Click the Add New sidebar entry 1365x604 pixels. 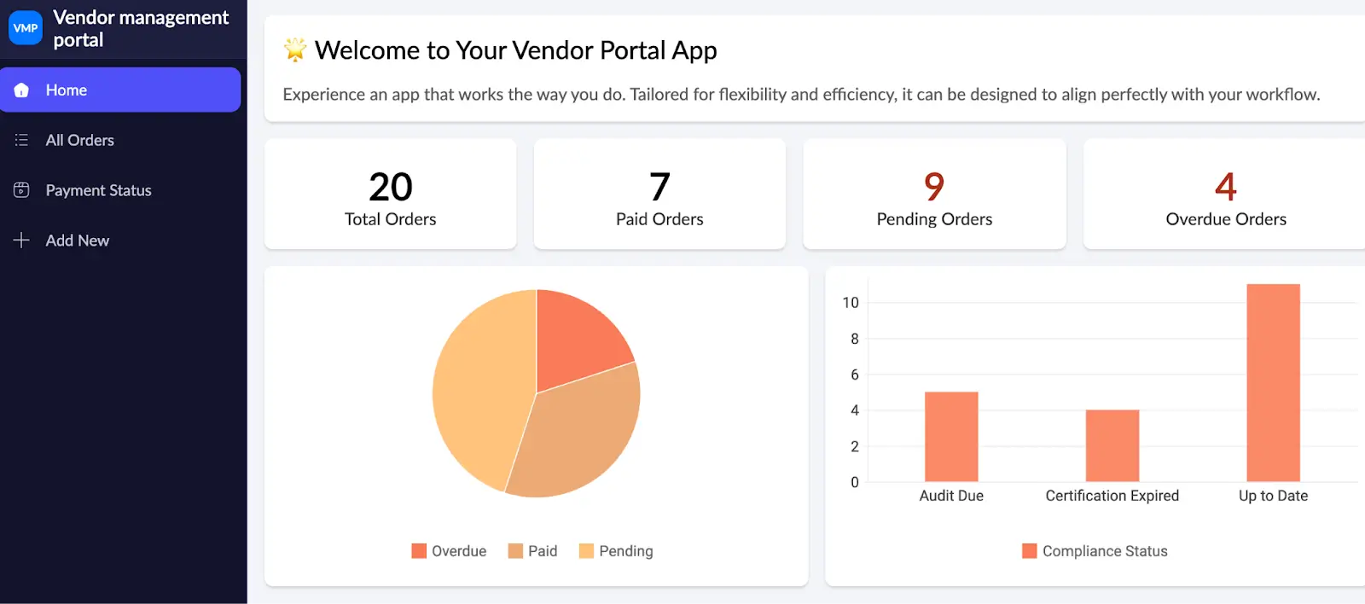(77, 240)
